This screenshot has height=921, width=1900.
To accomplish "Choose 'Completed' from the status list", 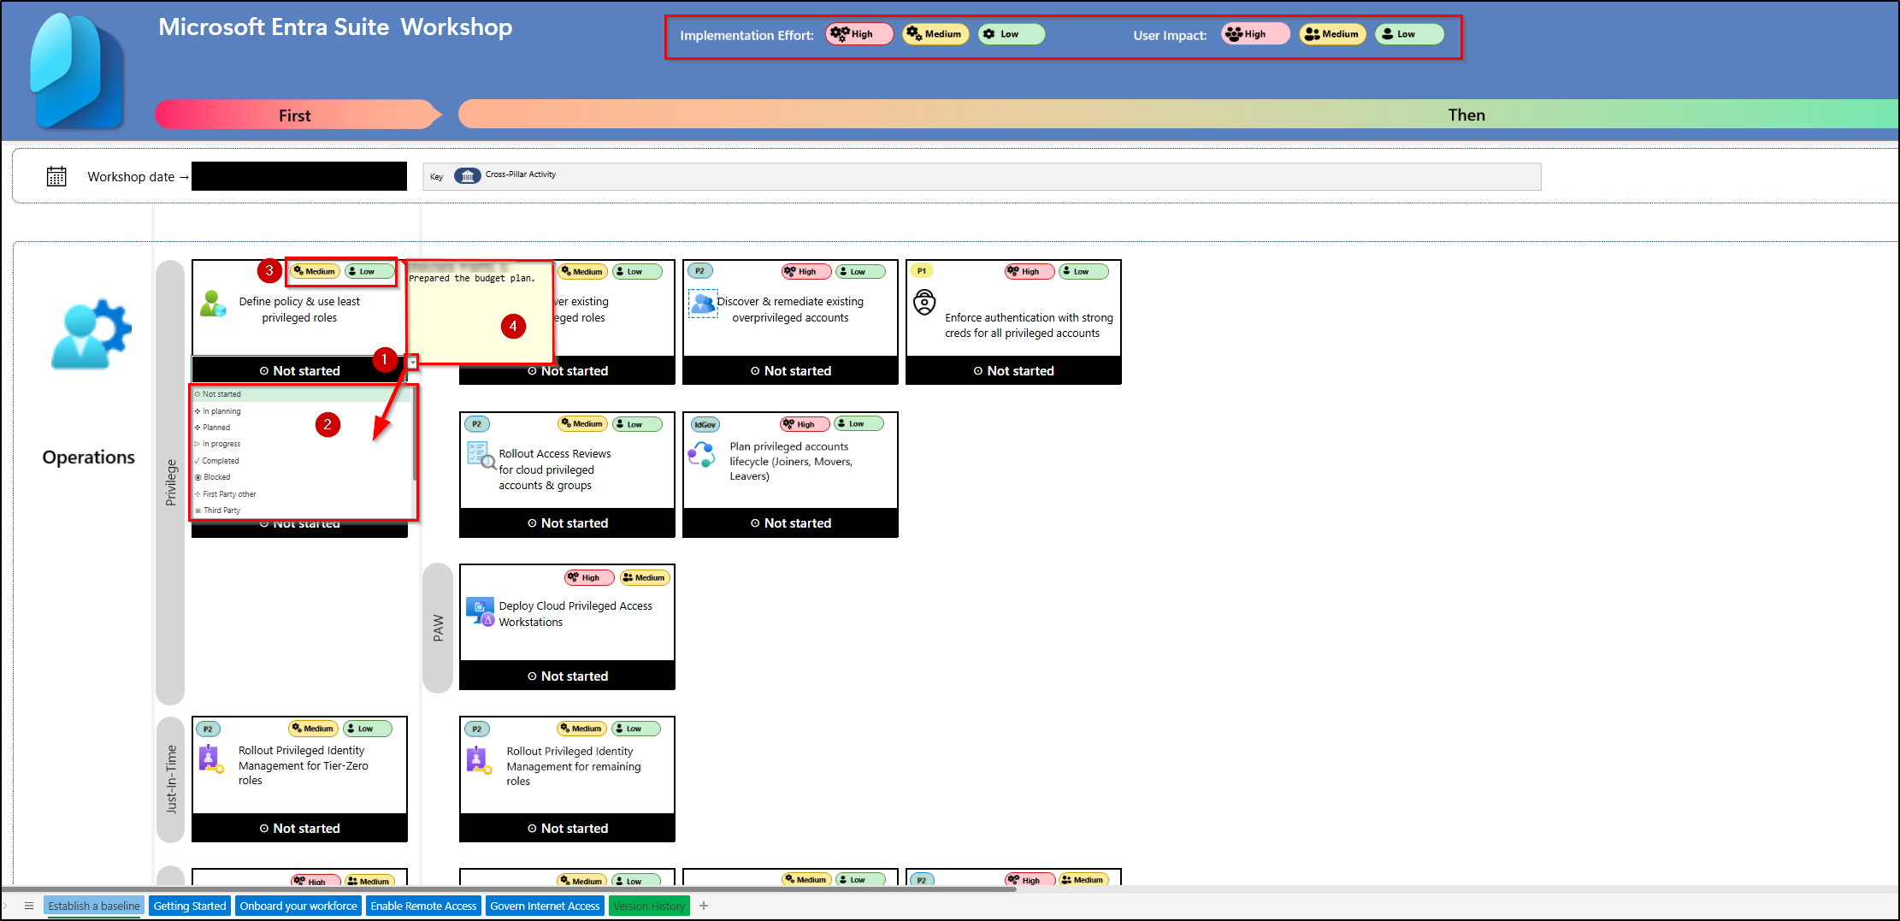I will tap(221, 461).
